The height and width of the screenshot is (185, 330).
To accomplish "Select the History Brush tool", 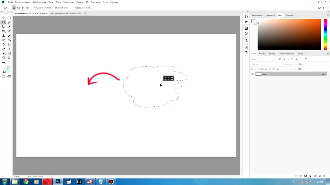I will tap(9, 36).
